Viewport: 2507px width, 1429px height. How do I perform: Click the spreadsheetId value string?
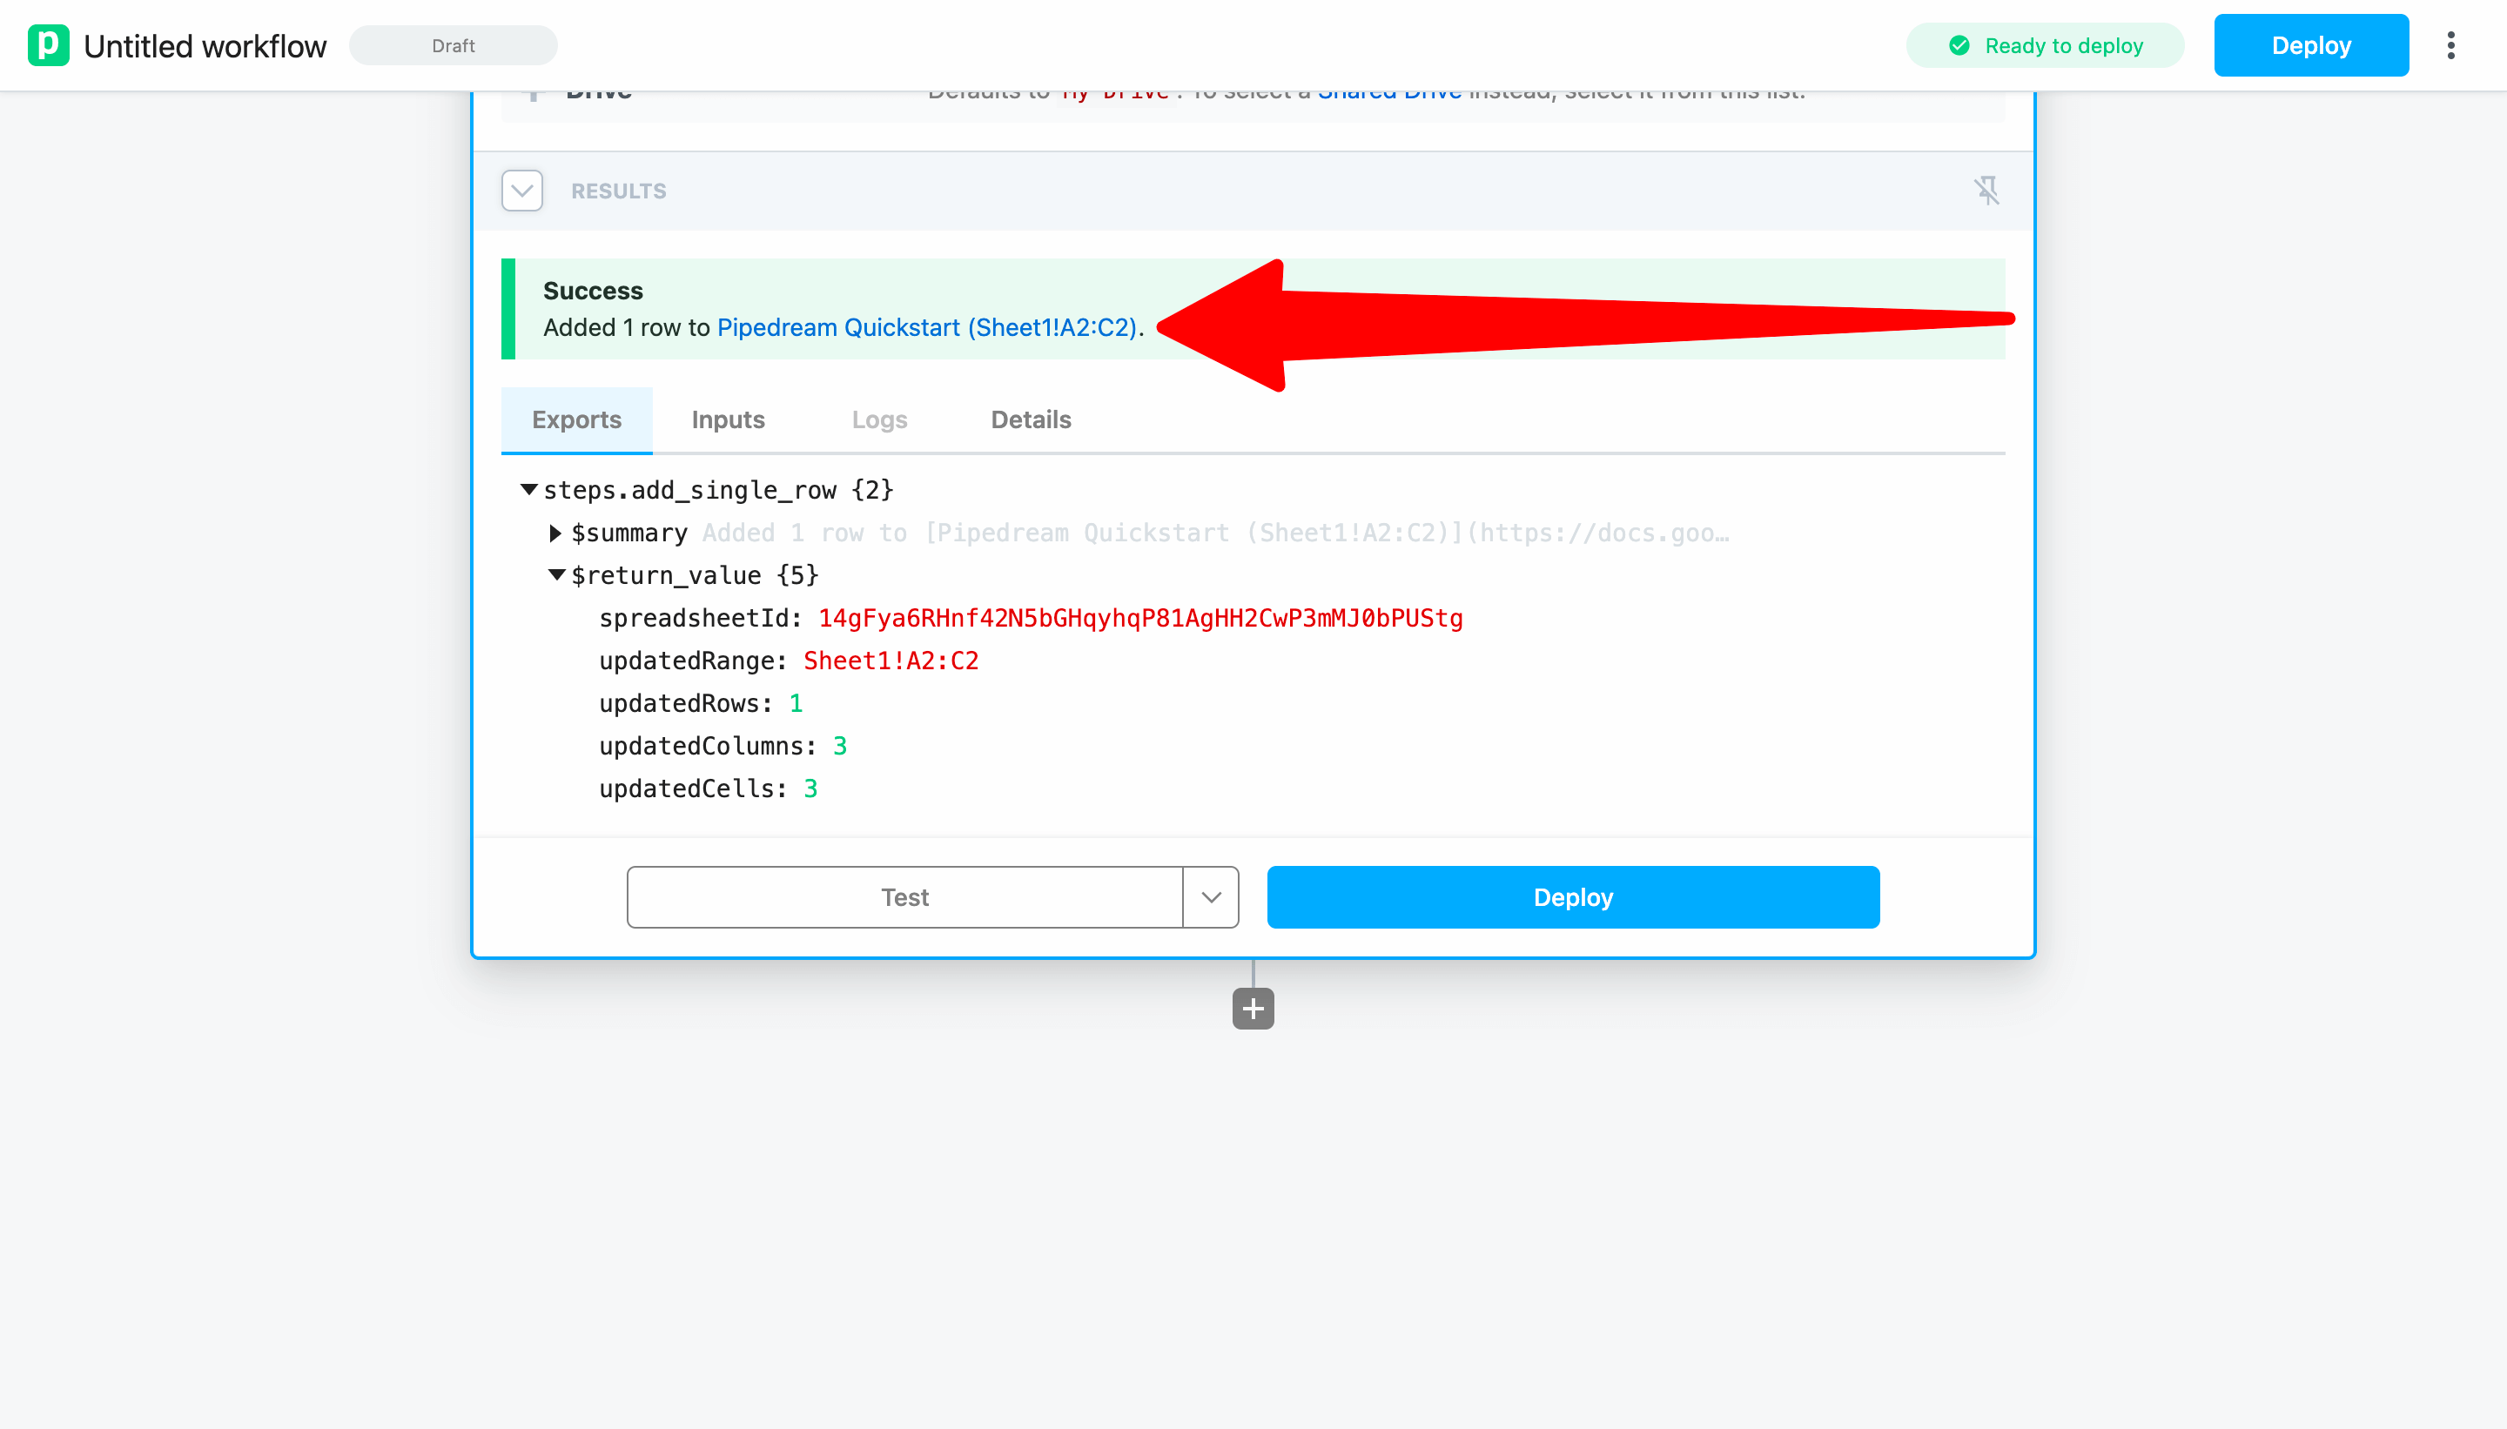click(1139, 618)
